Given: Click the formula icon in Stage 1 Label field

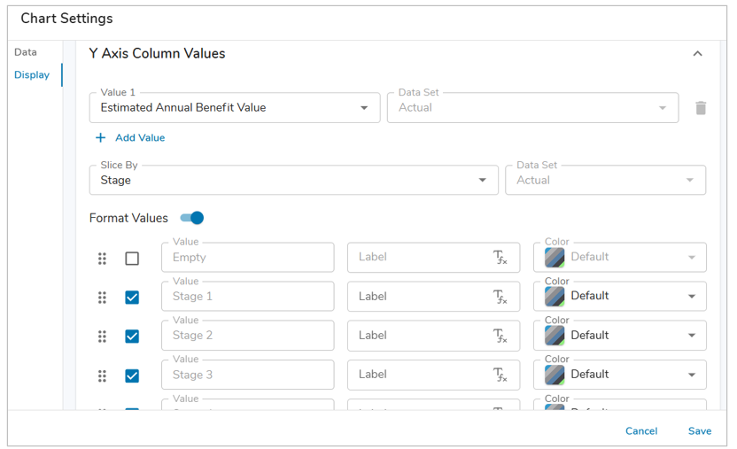Looking at the screenshot, I should (500, 297).
